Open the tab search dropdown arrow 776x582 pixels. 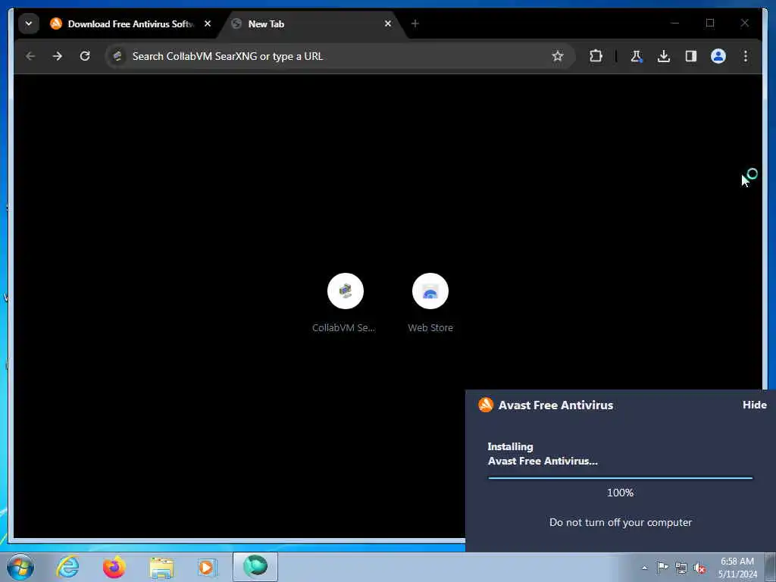coord(29,23)
